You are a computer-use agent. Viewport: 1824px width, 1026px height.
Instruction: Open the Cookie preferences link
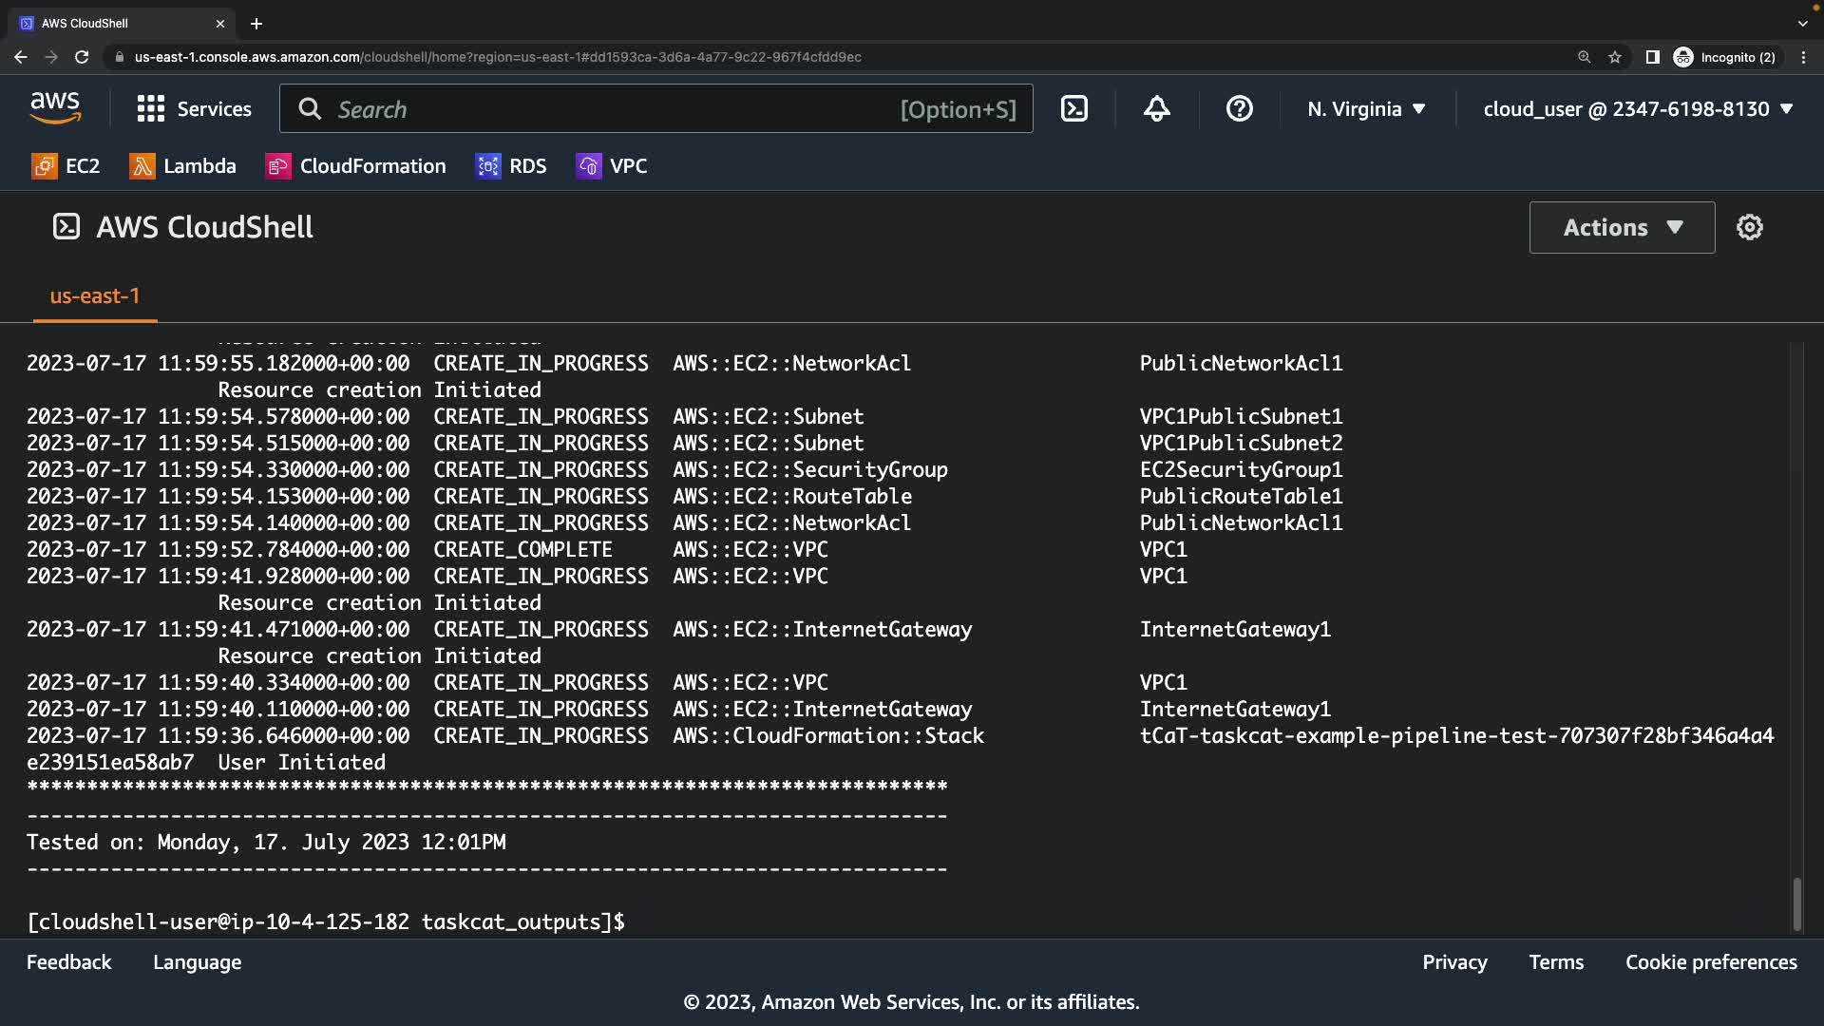pyautogui.click(x=1711, y=962)
